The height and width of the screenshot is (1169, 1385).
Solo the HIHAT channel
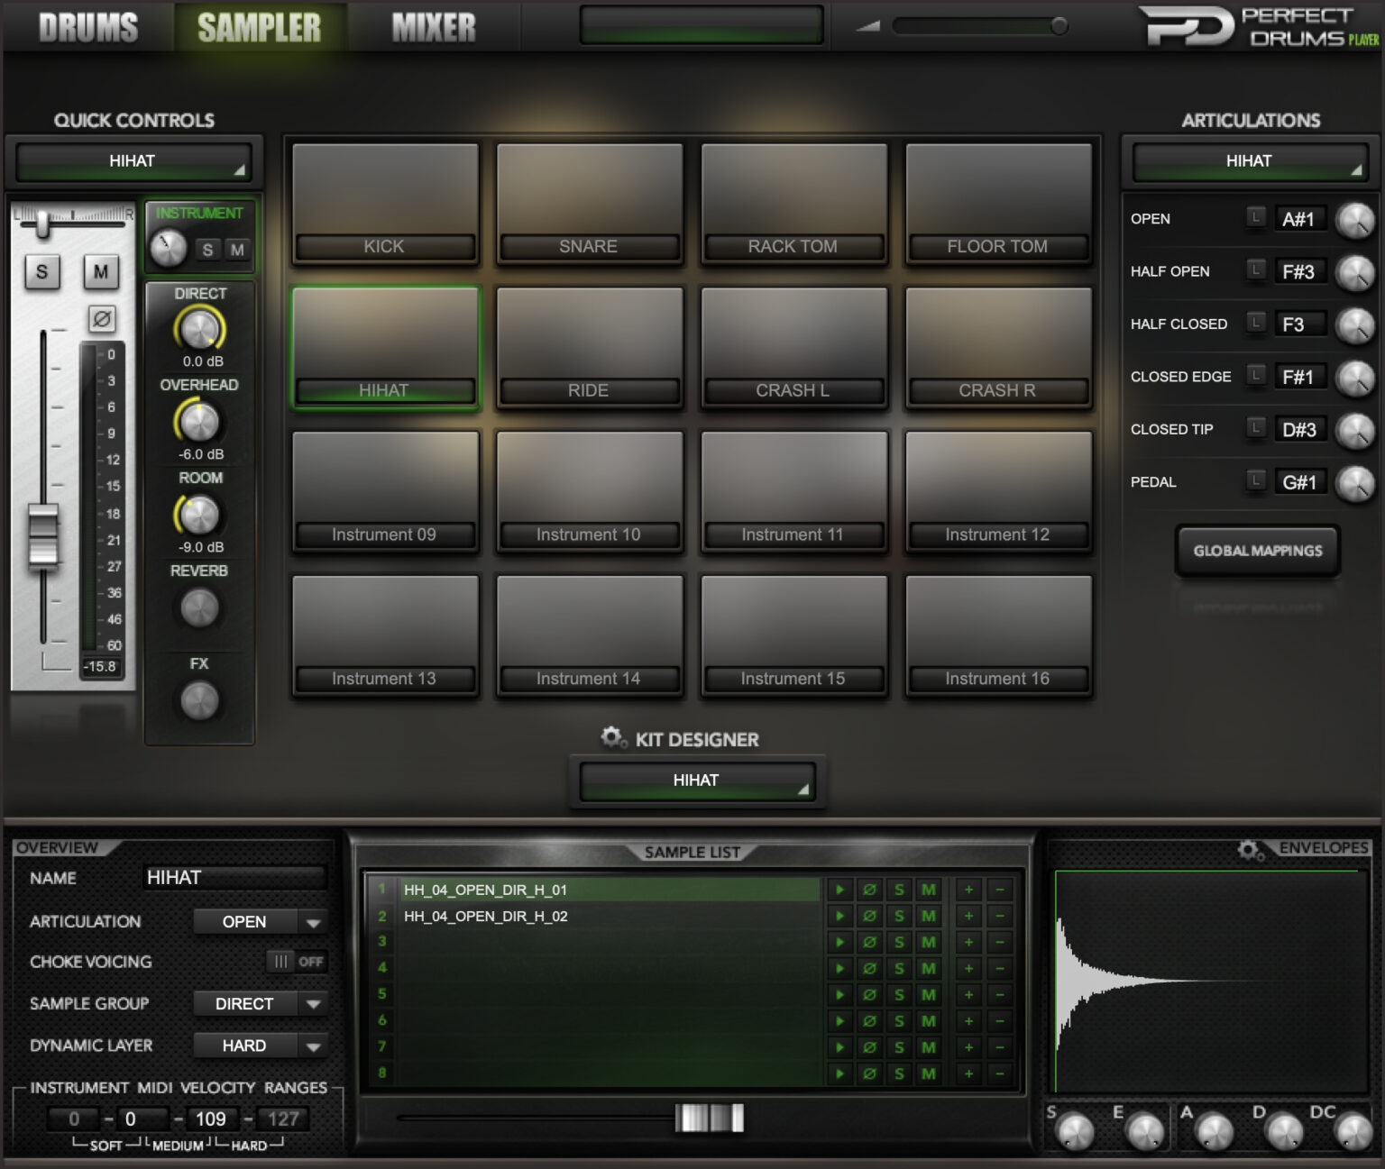(x=41, y=272)
